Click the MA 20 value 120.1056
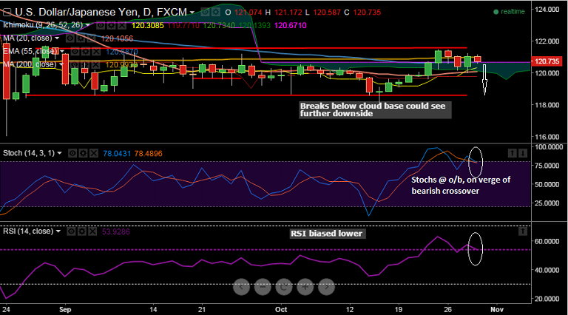The height and width of the screenshot is (315, 568). pyautogui.click(x=117, y=38)
